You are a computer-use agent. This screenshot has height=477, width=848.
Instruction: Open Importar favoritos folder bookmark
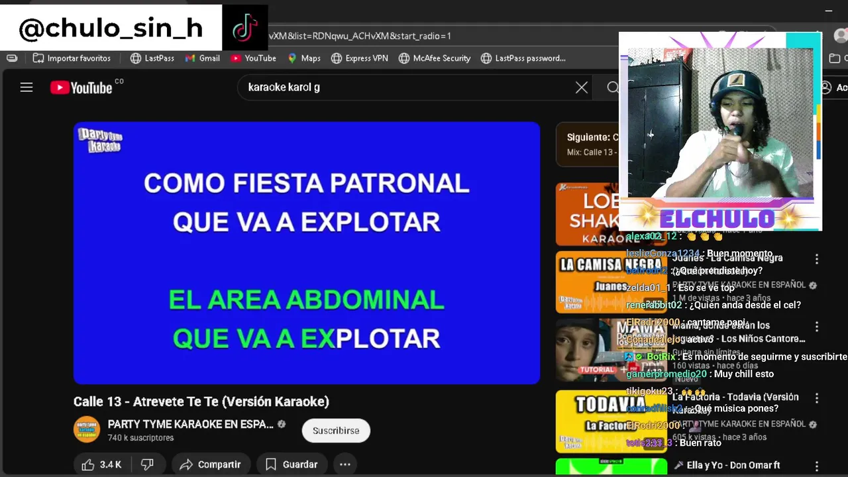pos(72,58)
